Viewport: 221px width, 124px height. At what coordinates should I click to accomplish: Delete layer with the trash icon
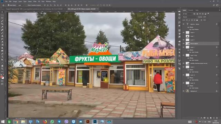tap(217, 118)
